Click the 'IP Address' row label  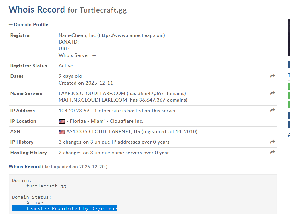[x=23, y=111]
